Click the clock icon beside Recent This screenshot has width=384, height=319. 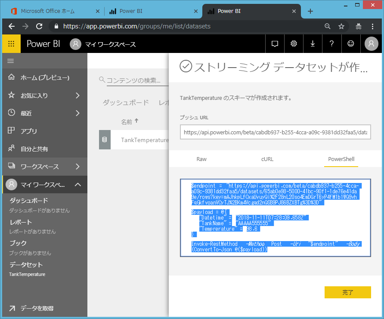pos(11,113)
